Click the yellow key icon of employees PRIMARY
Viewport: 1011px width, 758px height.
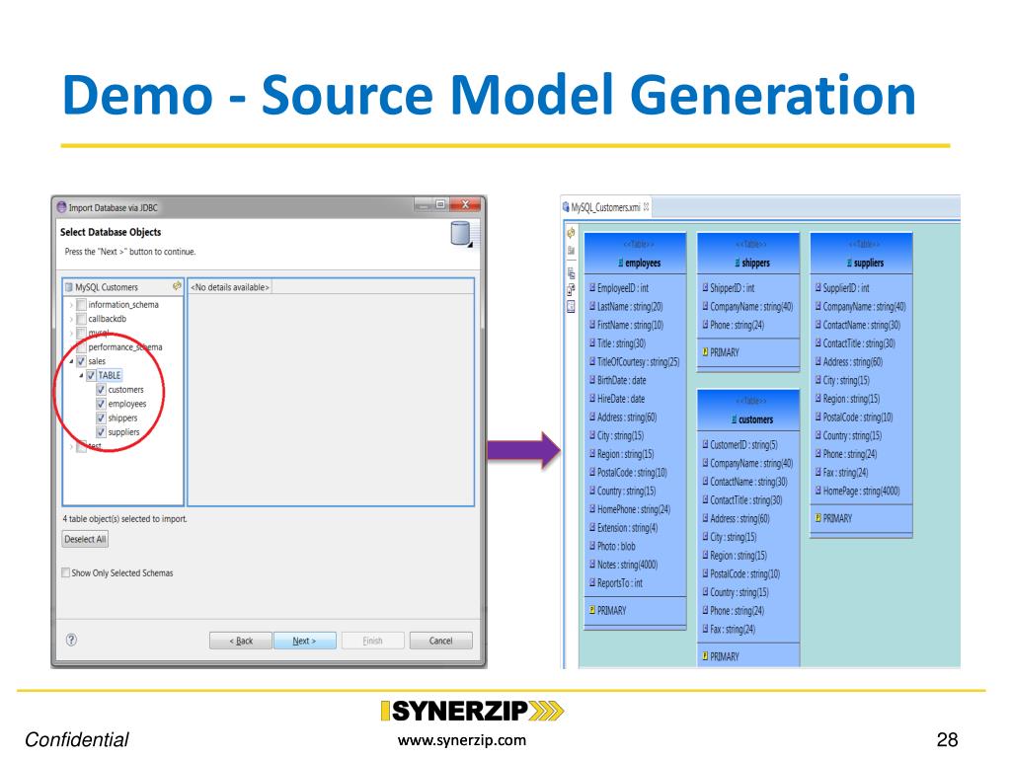(592, 610)
